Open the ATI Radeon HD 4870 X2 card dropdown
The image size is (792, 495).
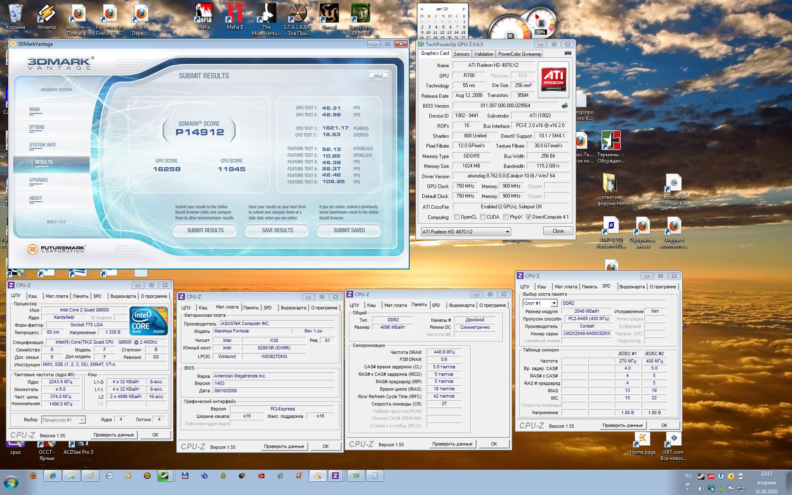pyautogui.click(x=466, y=231)
